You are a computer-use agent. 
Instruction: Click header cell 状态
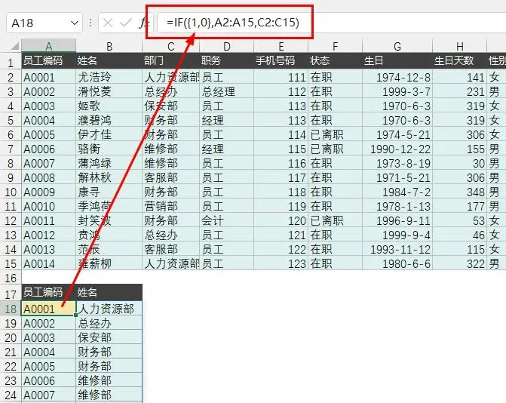(335, 60)
